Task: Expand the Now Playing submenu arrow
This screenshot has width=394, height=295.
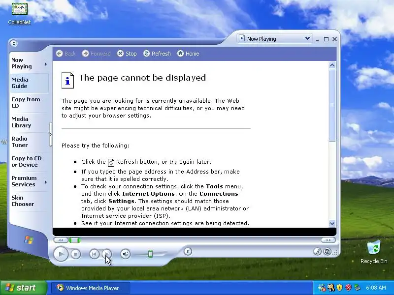Action: (x=46, y=64)
